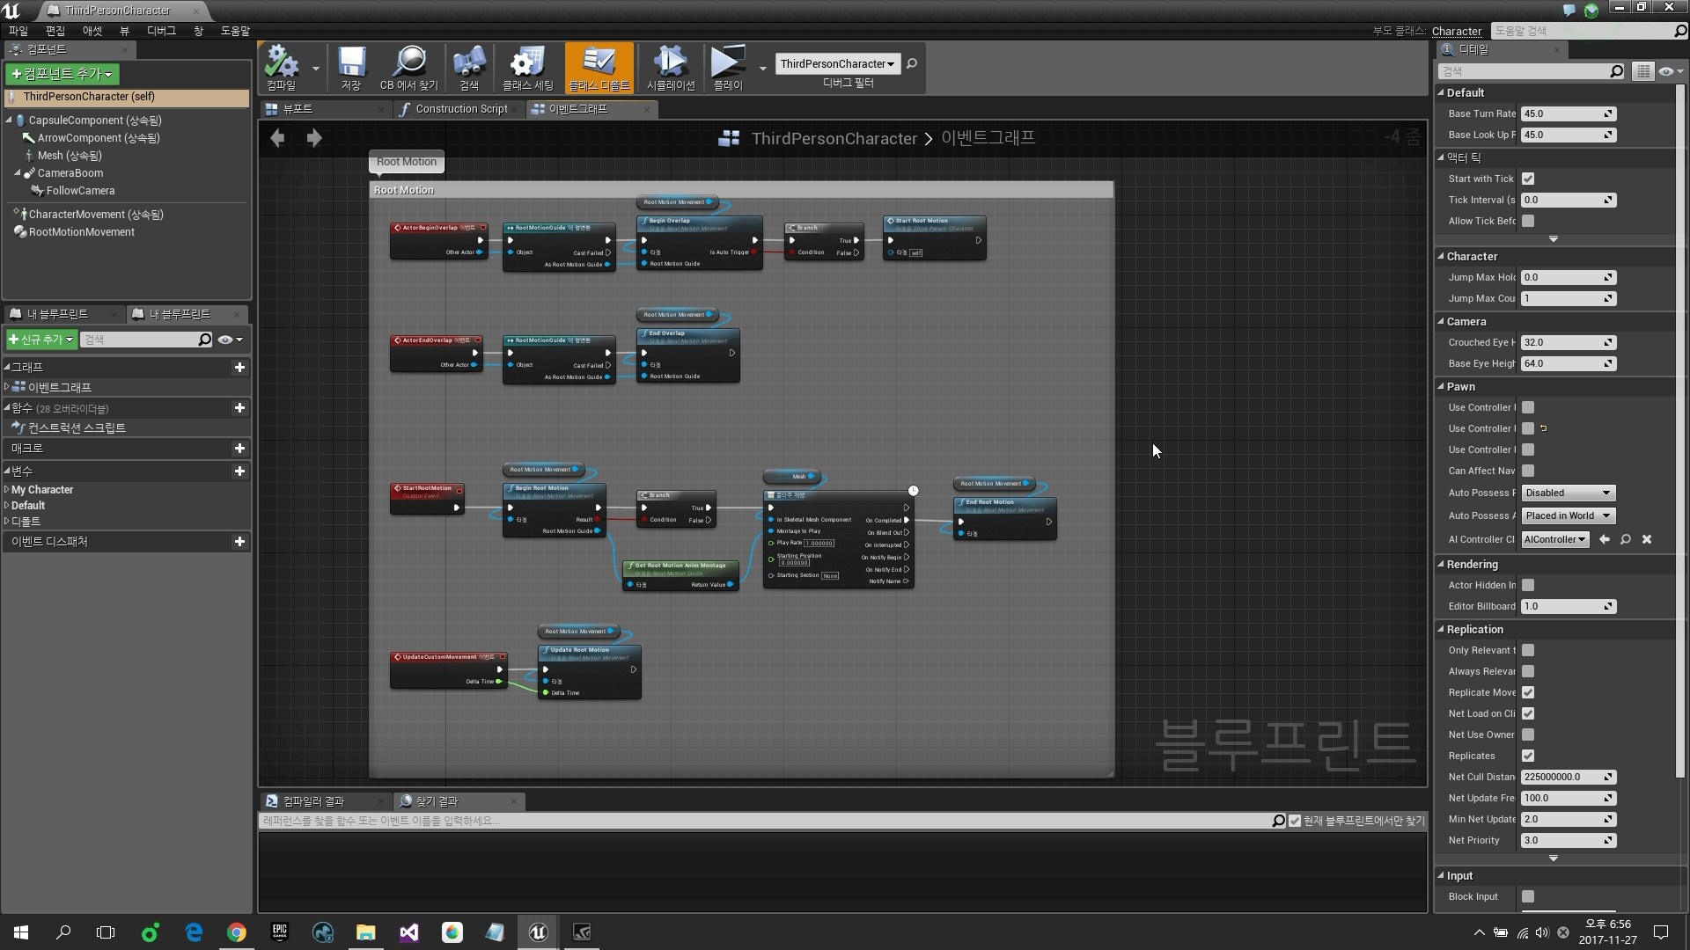
Task: Click the Find in CB magnifier icon
Action: coord(408,68)
